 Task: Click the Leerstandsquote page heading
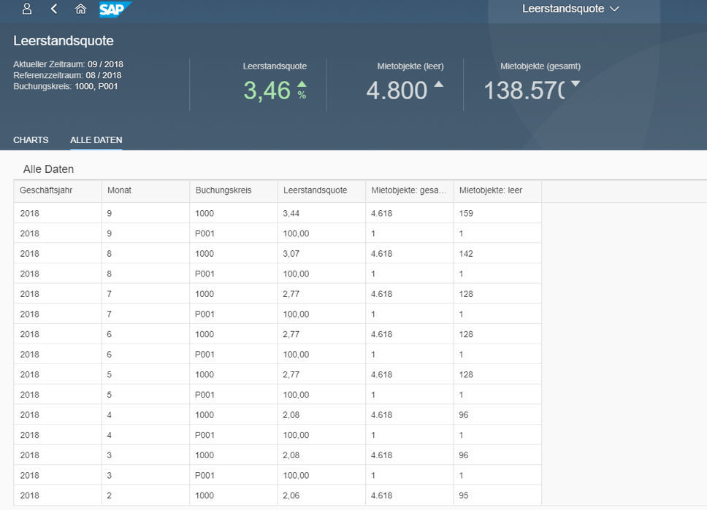point(63,41)
